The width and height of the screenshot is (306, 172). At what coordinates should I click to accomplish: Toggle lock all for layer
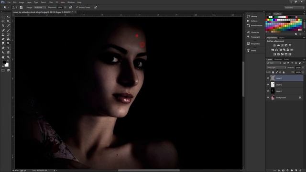284,72
